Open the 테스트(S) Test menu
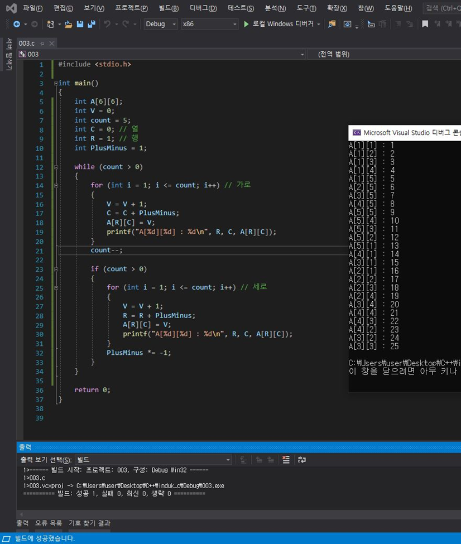 click(x=241, y=8)
